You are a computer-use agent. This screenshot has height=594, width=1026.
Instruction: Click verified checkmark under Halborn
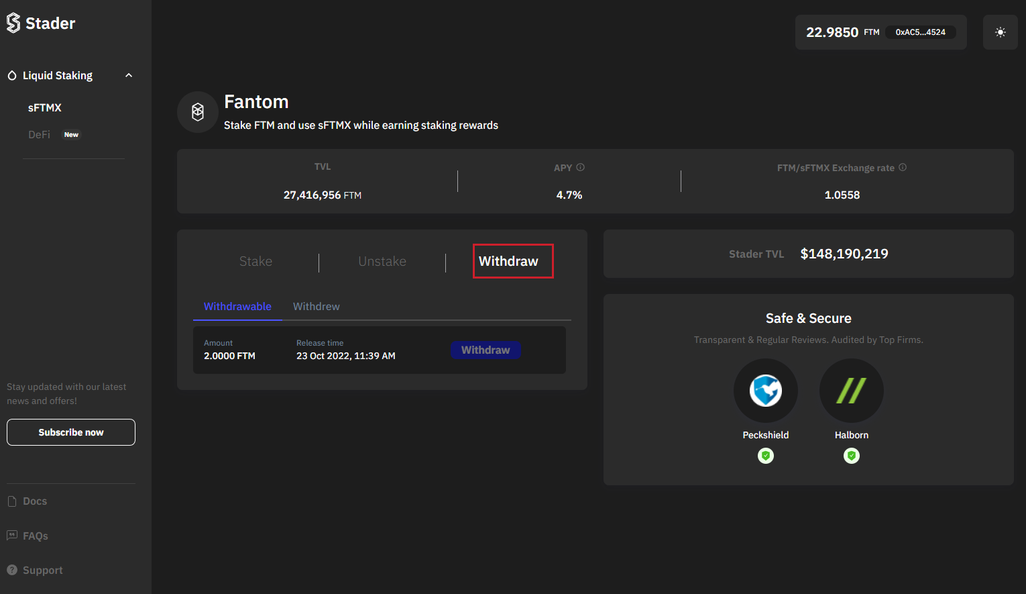point(852,456)
